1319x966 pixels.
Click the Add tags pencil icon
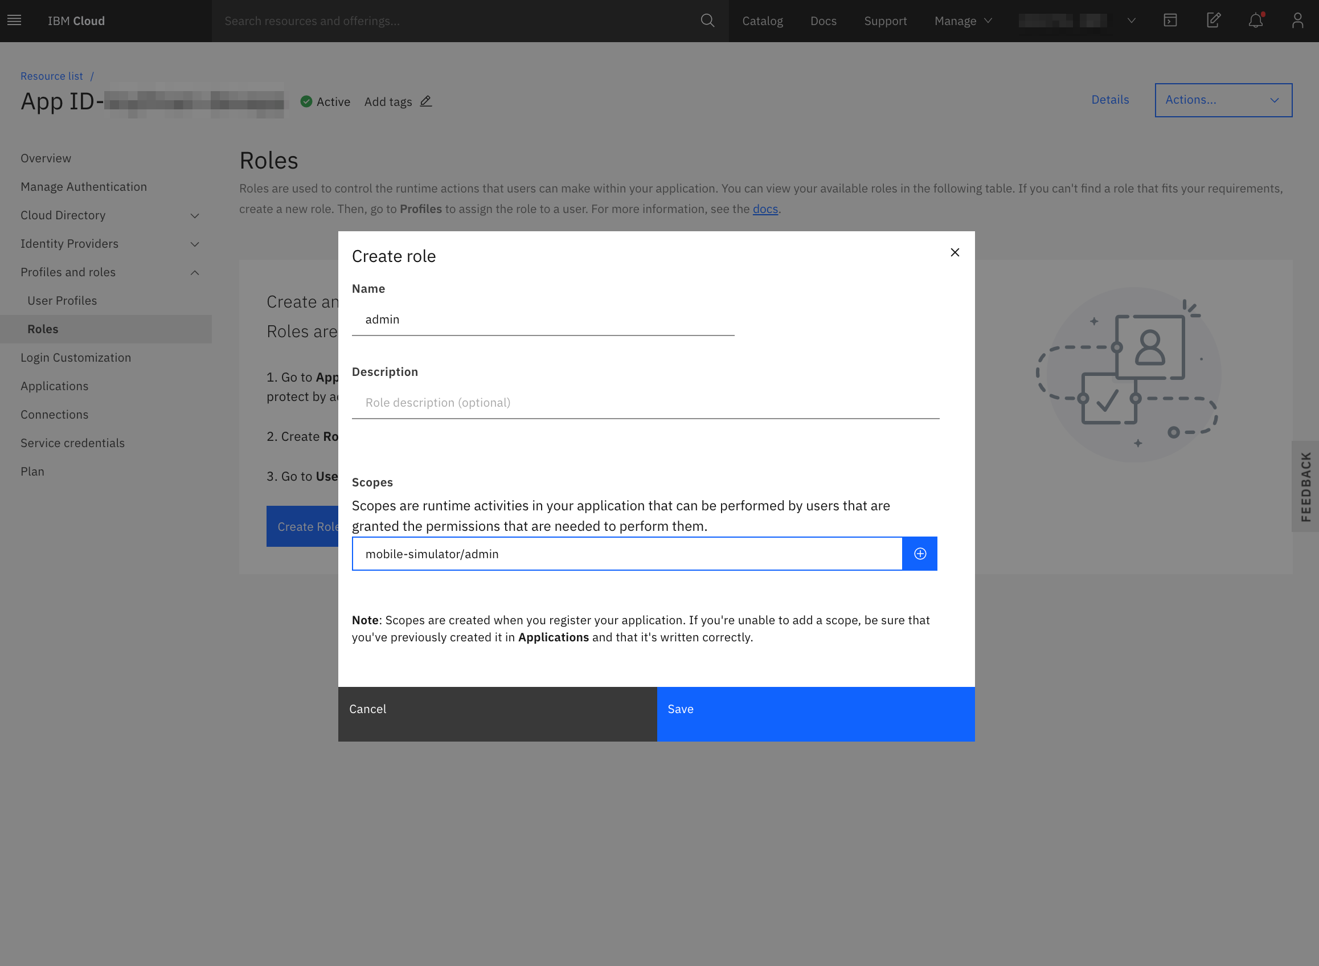425,101
